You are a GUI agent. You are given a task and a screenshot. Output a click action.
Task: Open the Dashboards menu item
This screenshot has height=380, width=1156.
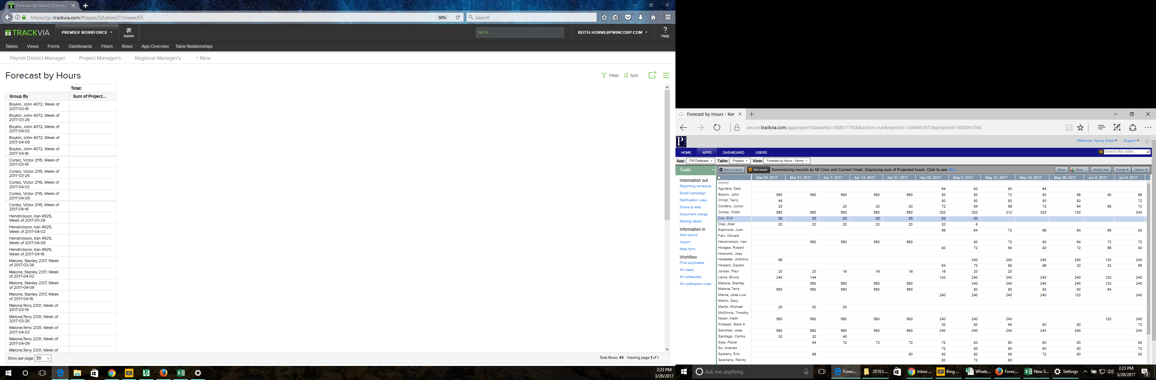coord(80,47)
